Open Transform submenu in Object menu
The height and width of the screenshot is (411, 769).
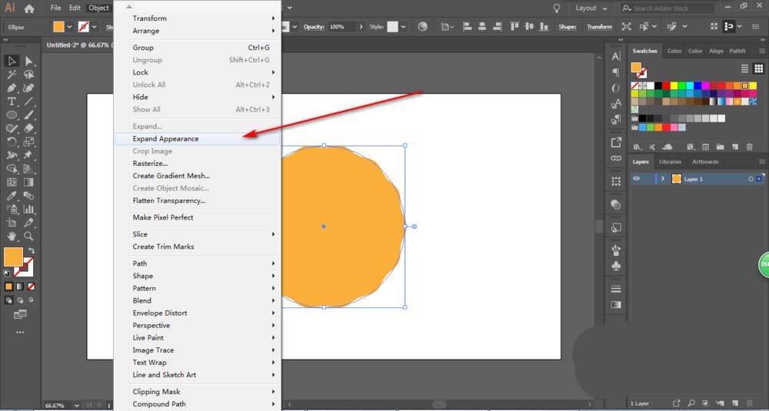pos(198,18)
